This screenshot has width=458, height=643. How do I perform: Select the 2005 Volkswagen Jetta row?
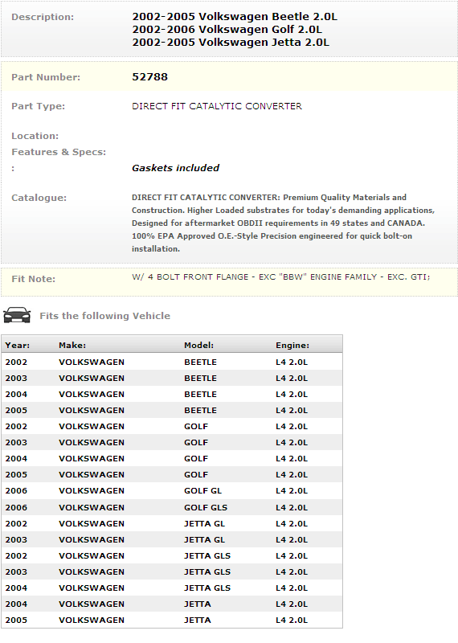pos(172,620)
